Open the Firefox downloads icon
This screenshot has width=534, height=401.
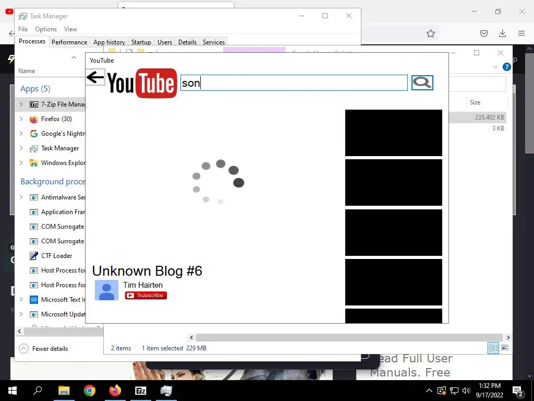[x=502, y=33]
